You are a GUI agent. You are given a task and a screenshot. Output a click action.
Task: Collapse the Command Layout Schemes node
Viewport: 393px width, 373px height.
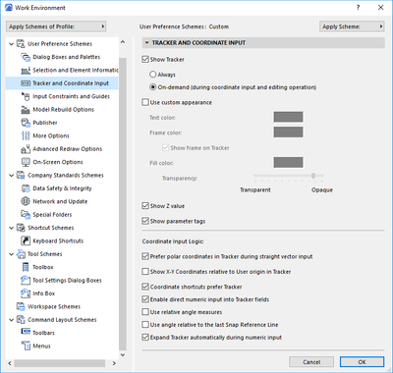point(11,320)
